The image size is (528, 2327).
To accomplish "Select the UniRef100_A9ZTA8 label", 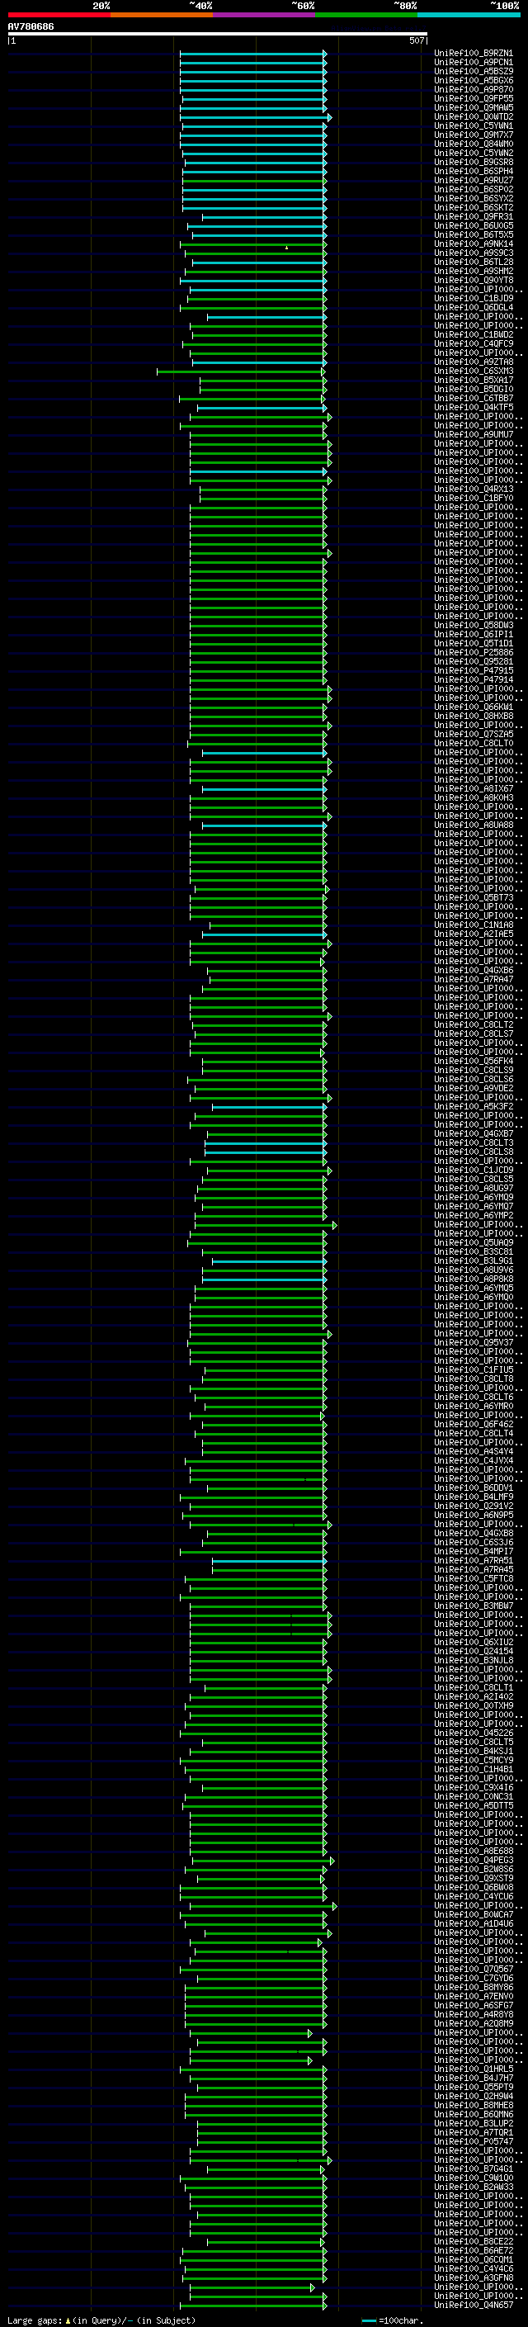I will [x=473, y=362].
